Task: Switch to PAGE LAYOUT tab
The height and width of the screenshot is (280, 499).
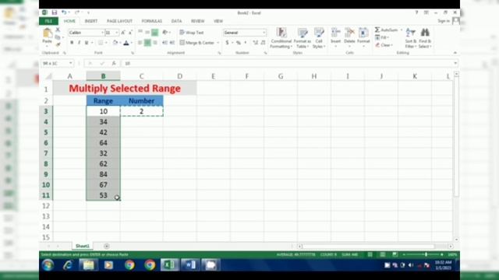Action: 119,21
